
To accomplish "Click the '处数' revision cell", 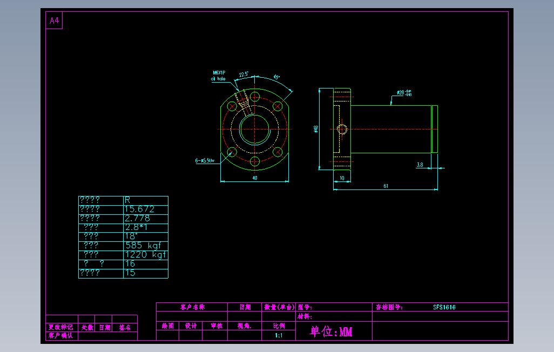I will tap(87, 327).
